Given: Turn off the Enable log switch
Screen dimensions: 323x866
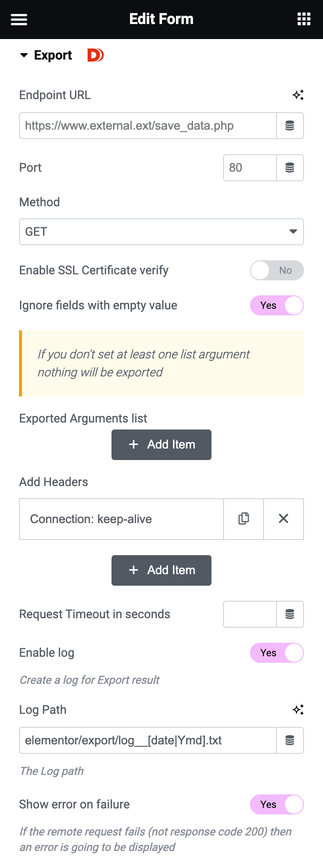Looking at the screenshot, I should click(x=277, y=653).
